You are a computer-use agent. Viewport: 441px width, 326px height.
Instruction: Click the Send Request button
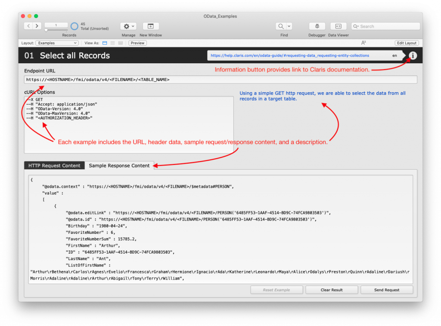[x=386, y=290]
